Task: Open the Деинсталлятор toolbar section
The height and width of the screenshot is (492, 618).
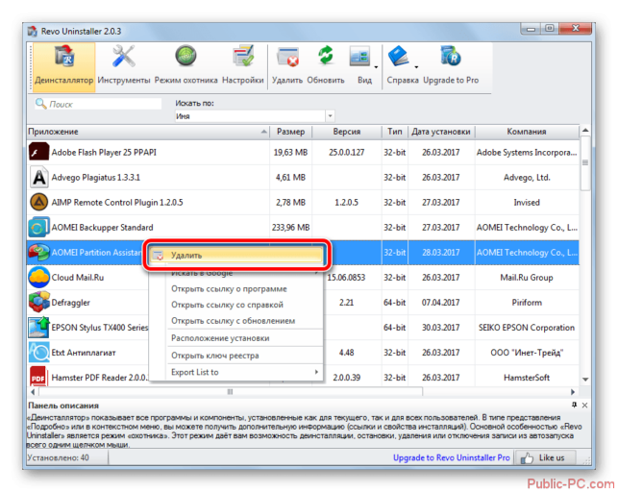Action: click(x=63, y=67)
